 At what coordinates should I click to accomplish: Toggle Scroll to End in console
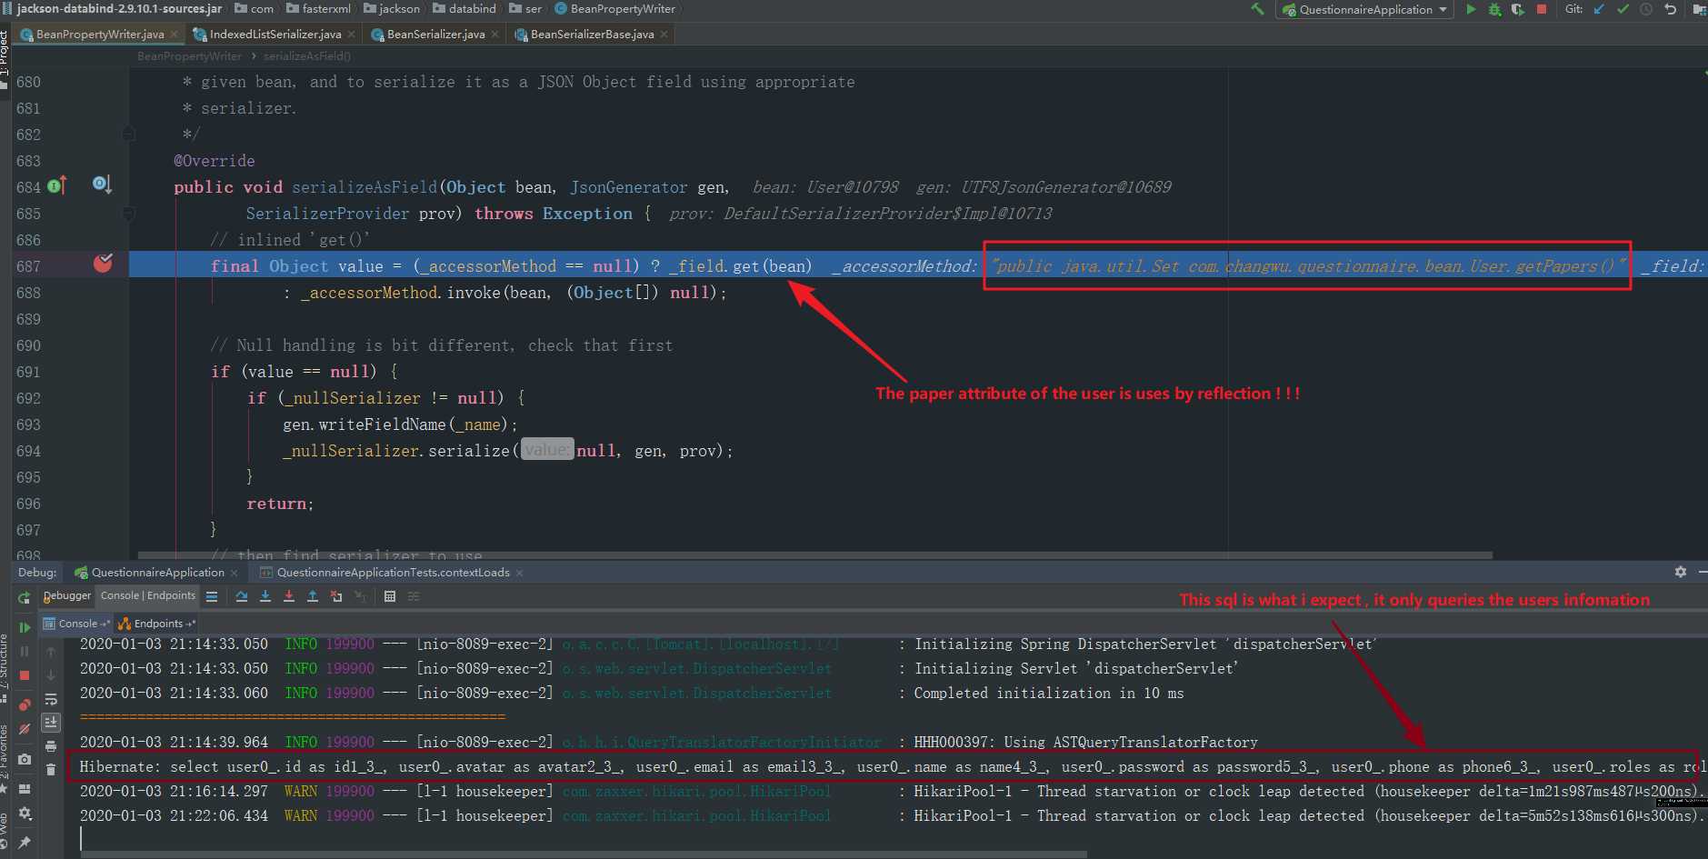pyautogui.click(x=51, y=723)
